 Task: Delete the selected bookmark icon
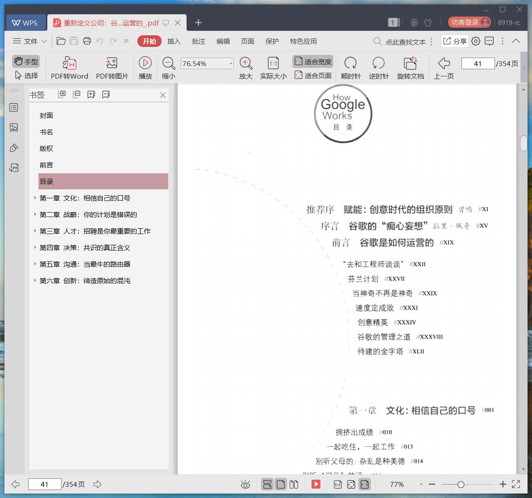pyautogui.click(x=106, y=94)
